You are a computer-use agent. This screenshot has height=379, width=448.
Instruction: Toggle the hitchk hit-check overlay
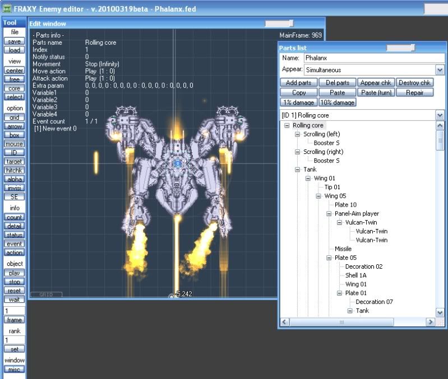(15, 170)
